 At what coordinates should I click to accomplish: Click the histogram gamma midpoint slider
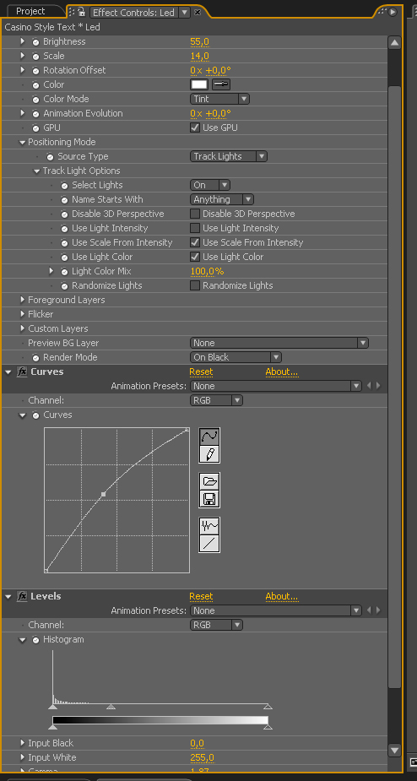(111, 707)
